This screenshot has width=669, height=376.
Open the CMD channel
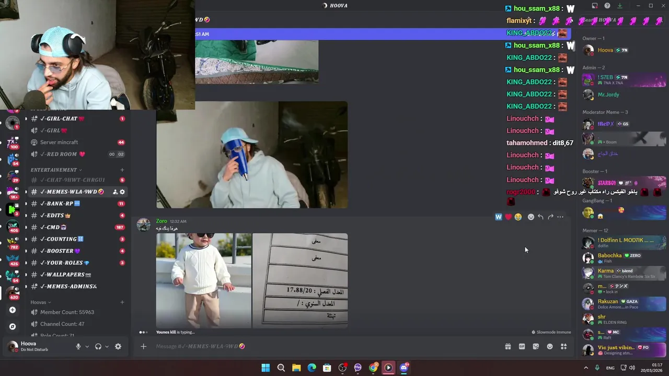tap(77, 227)
